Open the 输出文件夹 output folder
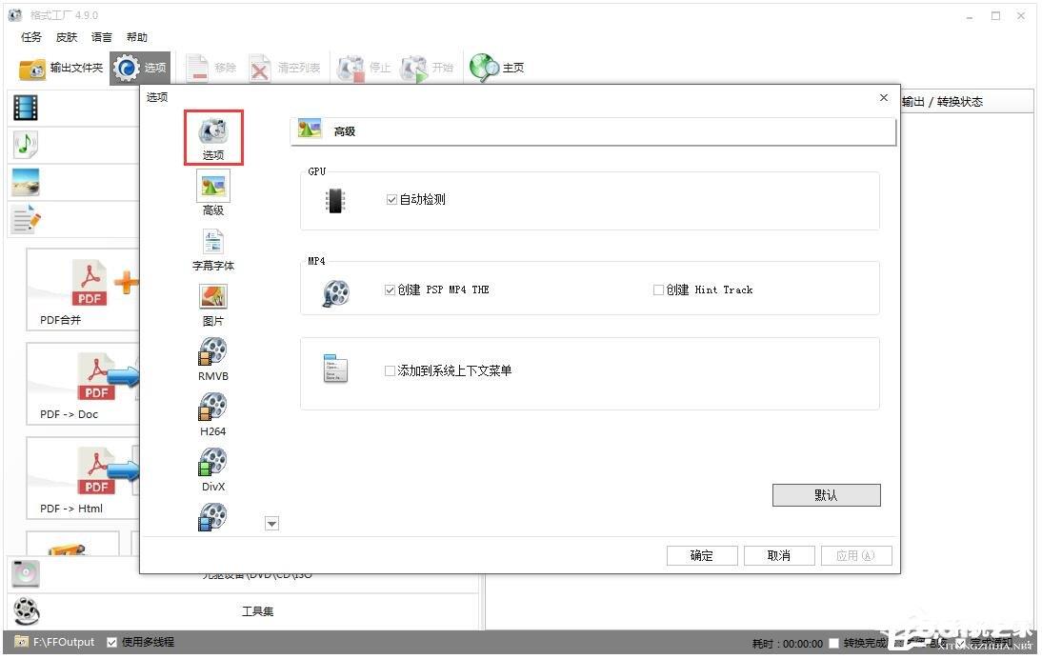Image resolution: width=1042 pixels, height=659 pixels. (x=61, y=68)
